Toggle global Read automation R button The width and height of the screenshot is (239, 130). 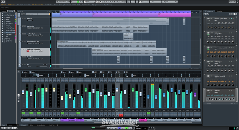click(x=78, y=2)
